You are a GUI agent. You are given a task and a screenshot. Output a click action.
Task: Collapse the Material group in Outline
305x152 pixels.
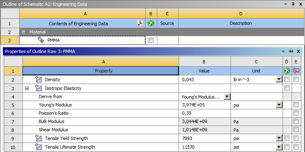point(24,32)
